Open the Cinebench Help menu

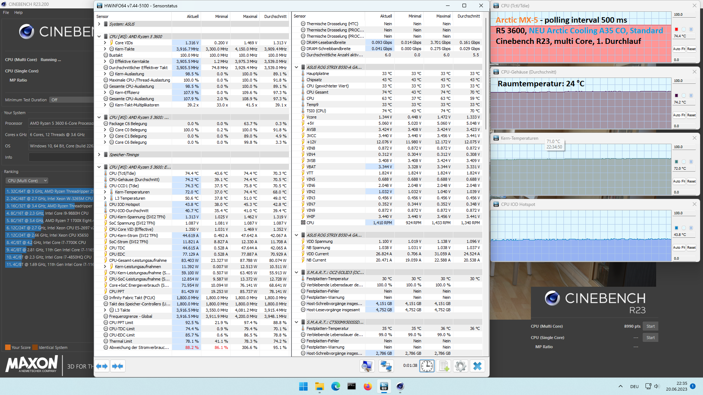pyautogui.click(x=18, y=12)
